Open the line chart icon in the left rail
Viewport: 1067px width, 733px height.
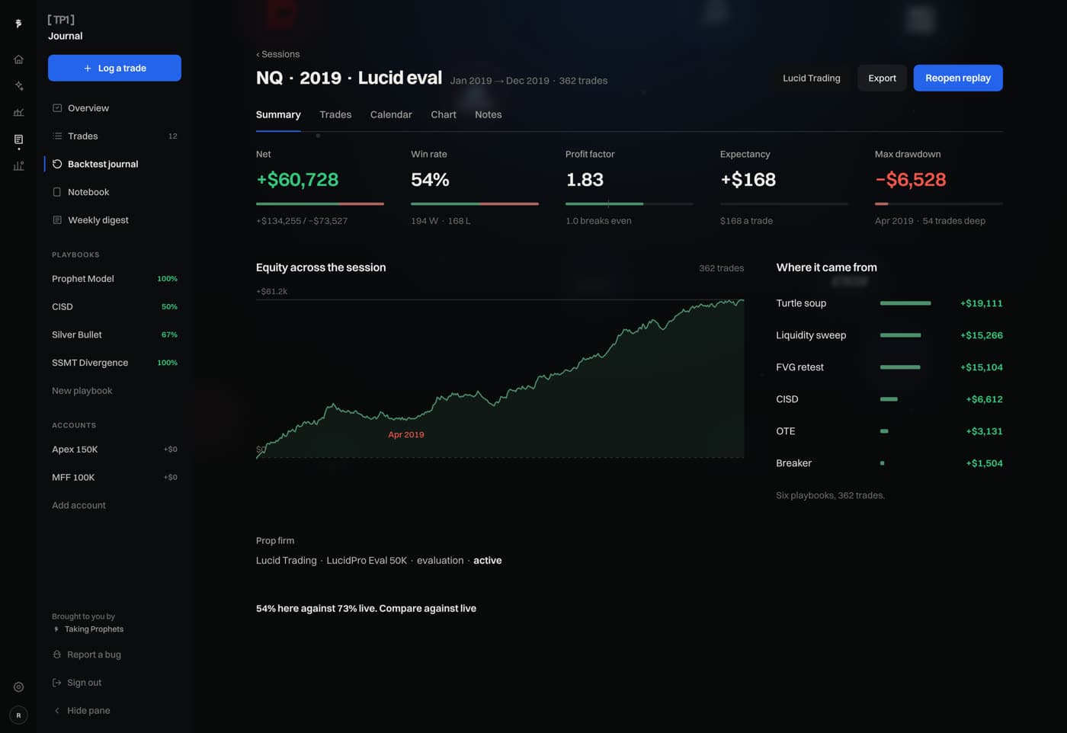pos(18,113)
